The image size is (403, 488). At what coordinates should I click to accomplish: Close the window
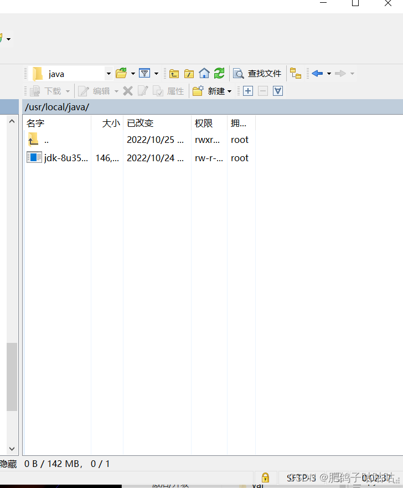[x=387, y=3]
